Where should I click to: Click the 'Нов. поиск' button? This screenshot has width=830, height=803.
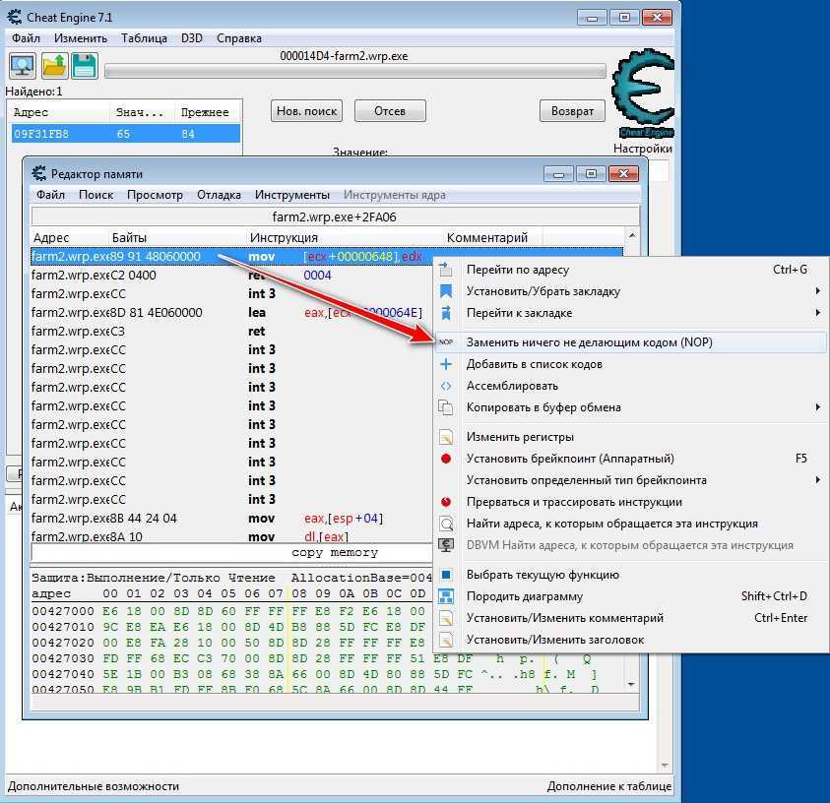pos(306,111)
